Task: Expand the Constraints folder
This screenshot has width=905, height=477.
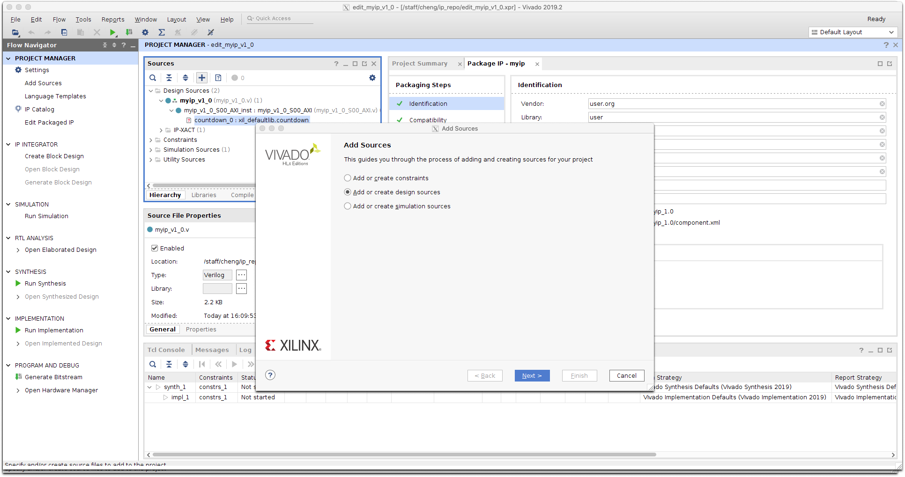Action: tap(151, 140)
